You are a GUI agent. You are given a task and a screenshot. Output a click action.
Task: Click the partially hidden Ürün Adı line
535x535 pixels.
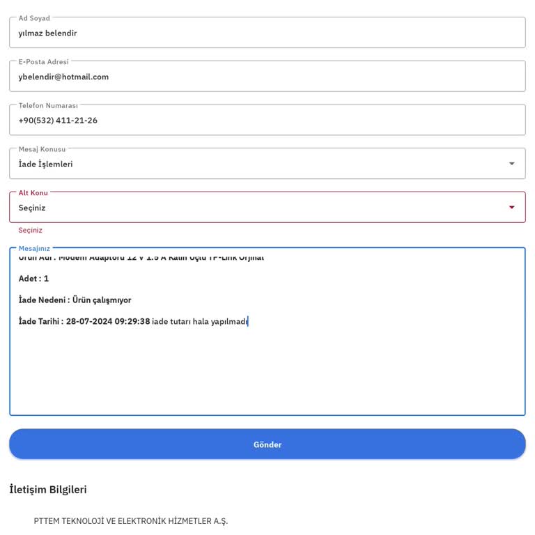(141, 258)
